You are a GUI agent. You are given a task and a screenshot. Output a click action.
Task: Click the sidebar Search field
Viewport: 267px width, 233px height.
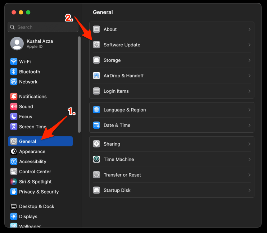43,27
